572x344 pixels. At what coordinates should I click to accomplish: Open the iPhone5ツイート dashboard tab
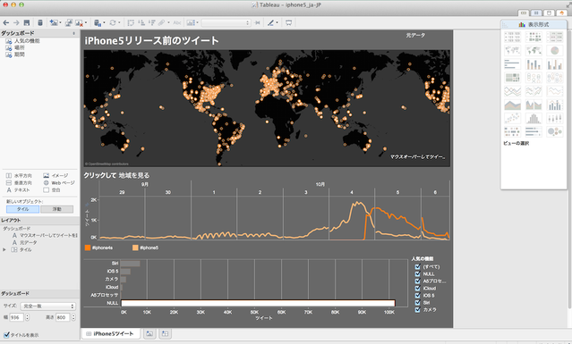pyautogui.click(x=110, y=333)
